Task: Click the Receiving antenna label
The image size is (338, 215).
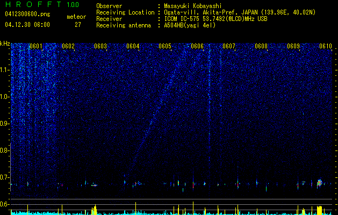Action: tap(124, 25)
